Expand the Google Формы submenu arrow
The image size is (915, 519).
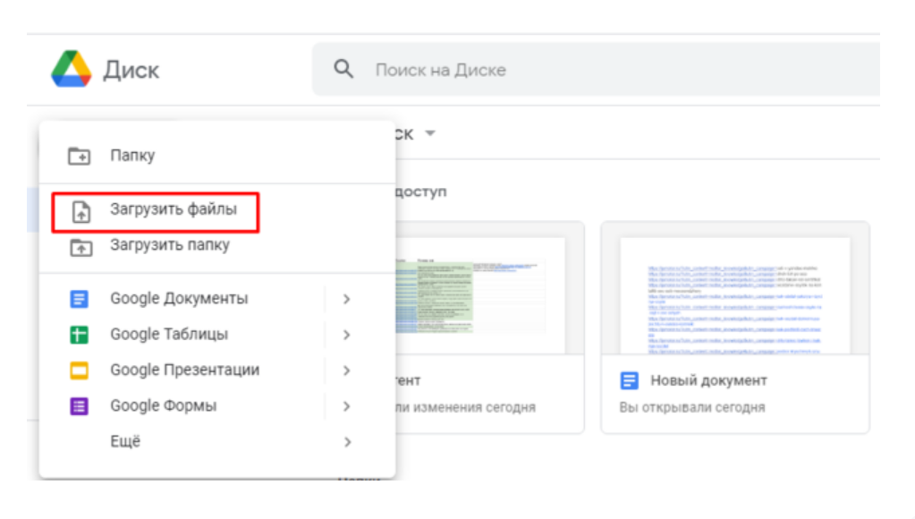pos(347,406)
